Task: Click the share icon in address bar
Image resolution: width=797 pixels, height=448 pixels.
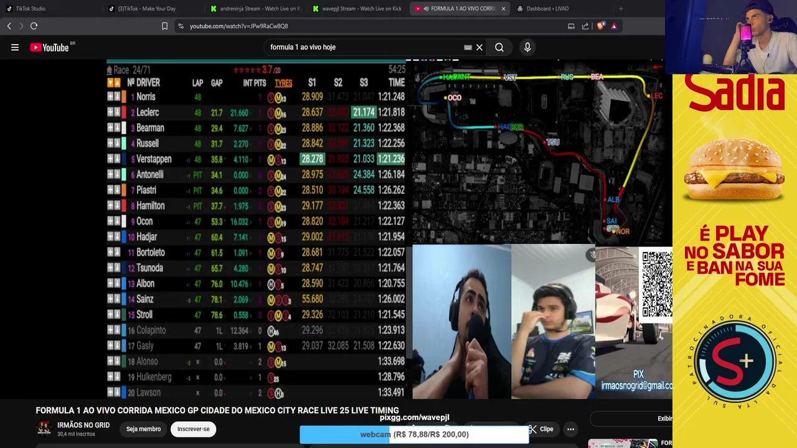Action: coord(585,26)
